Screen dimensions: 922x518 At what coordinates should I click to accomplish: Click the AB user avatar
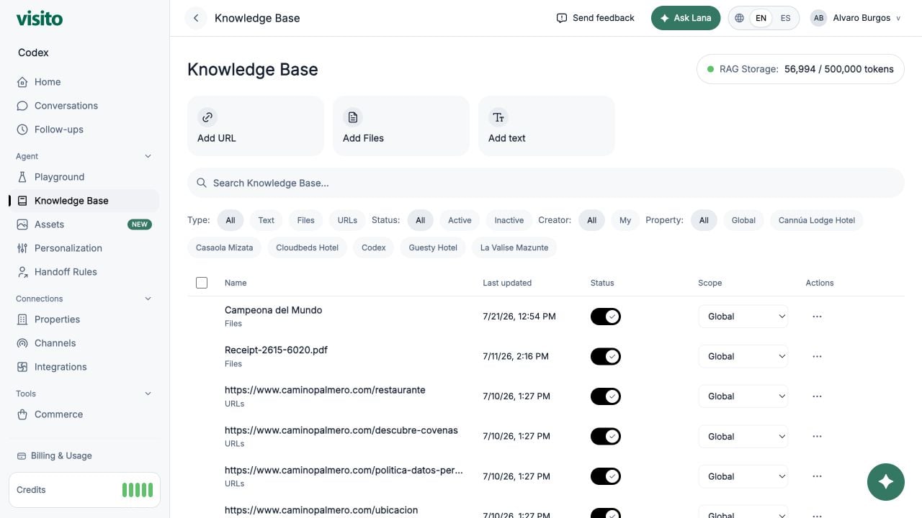point(818,18)
